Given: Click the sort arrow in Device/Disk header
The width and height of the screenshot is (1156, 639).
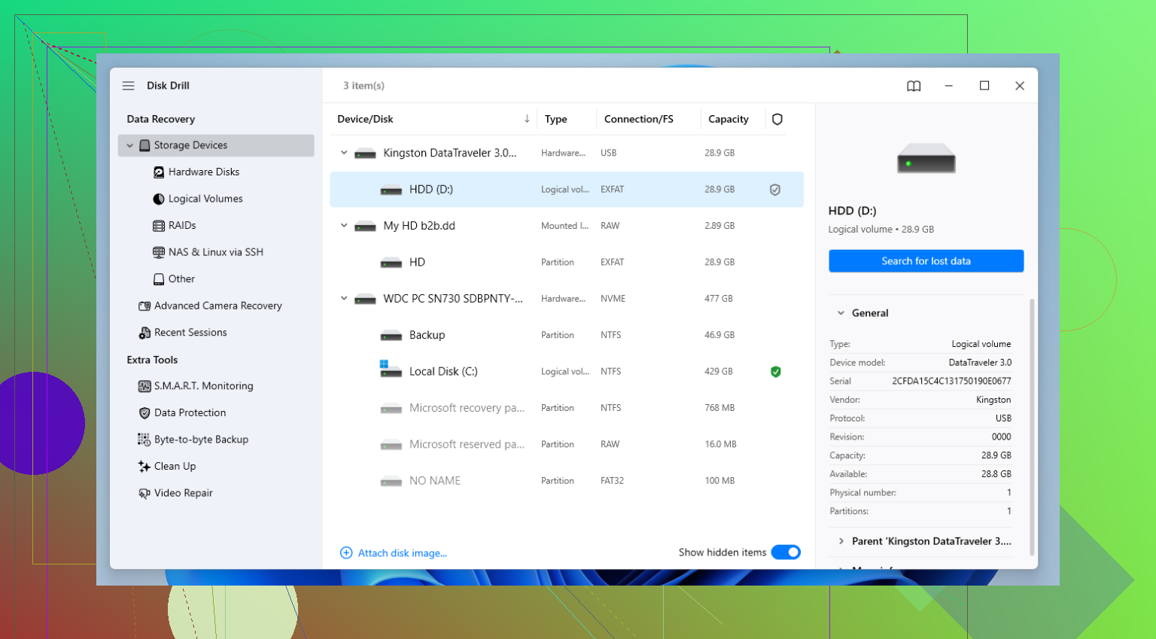Looking at the screenshot, I should coord(527,119).
